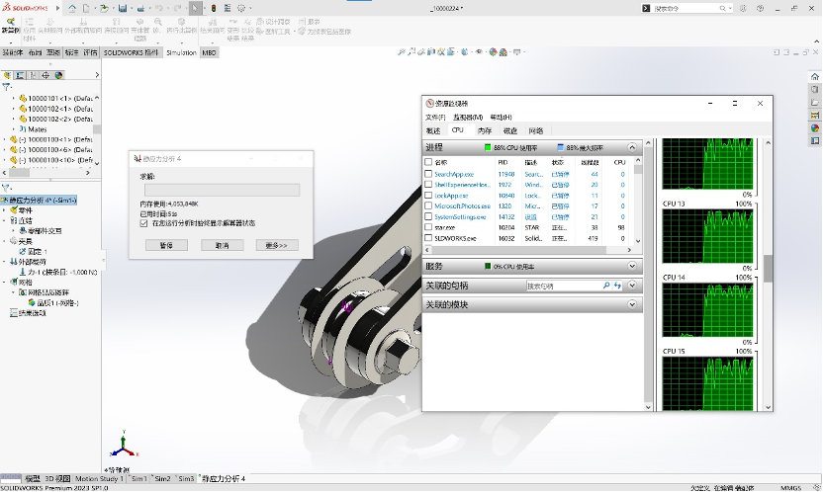Open the SearchApp.exe process link
Viewport: 823px width, 492px height.
pyautogui.click(x=454, y=174)
